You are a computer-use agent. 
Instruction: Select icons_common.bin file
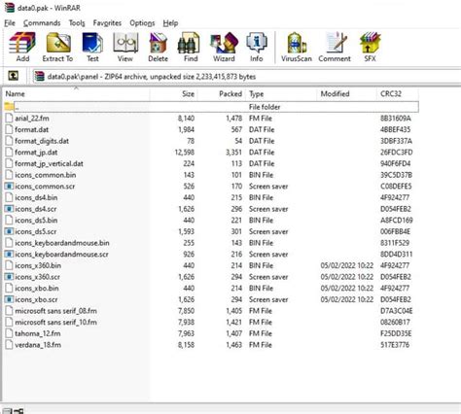click(x=46, y=175)
